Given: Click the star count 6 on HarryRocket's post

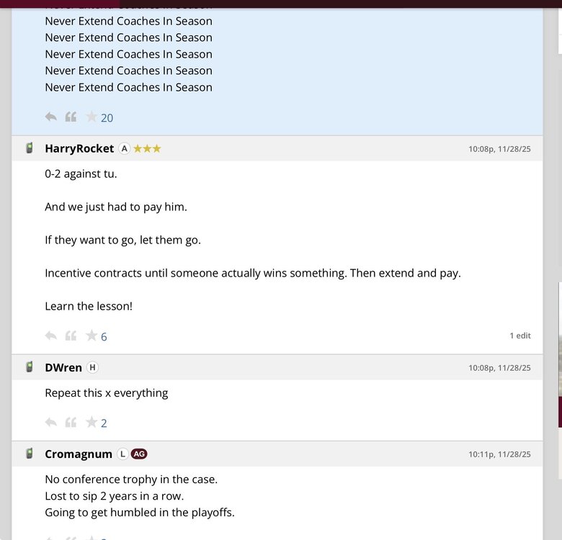Looking at the screenshot, I should [x=104, y=337].
